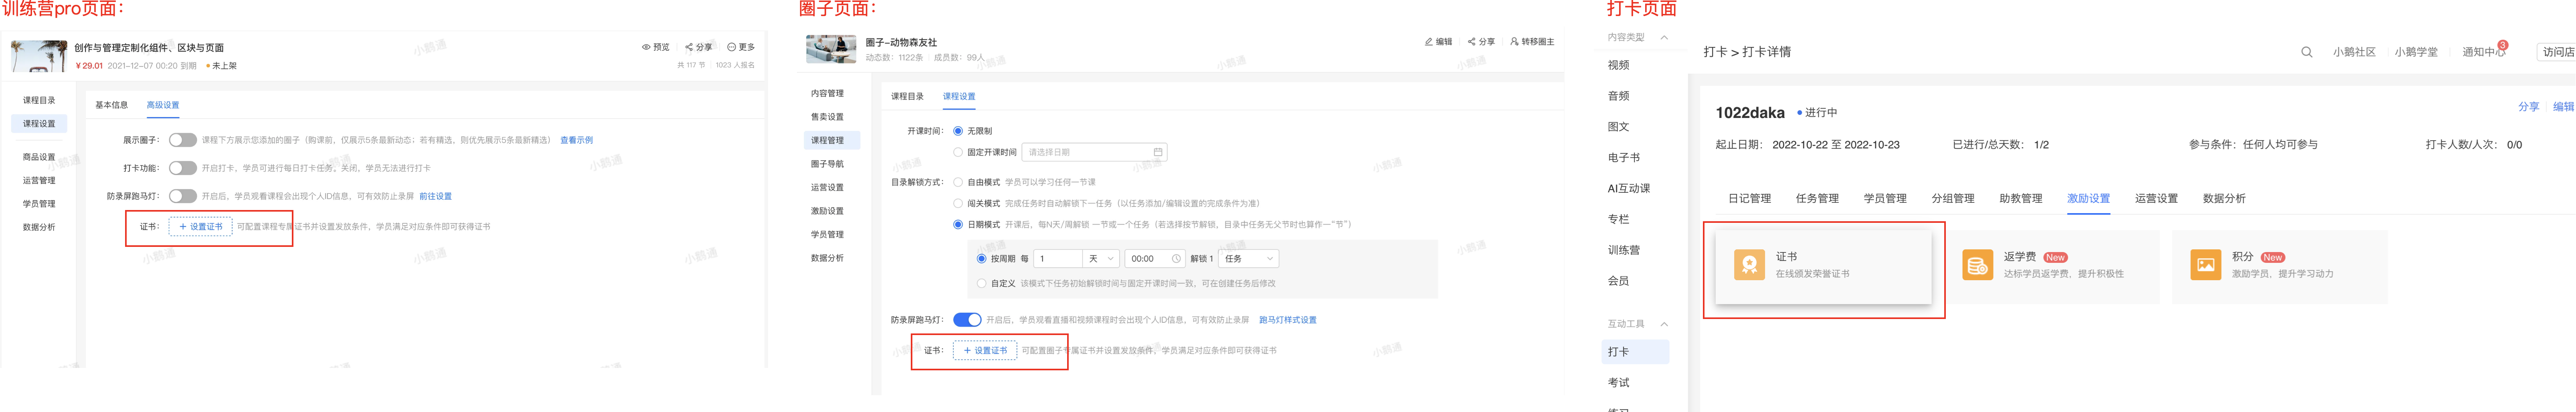2576x412 pixels.
Task: Open the 跑马灯样式设置 link
Action: click(x=1287, y=320)
